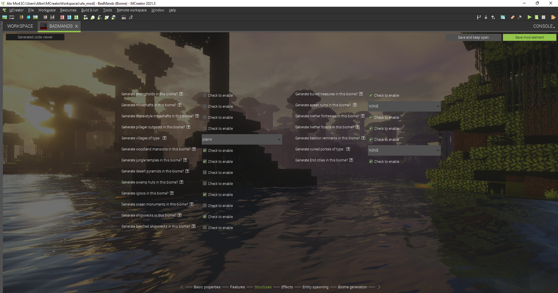Viewport: 558px width, 293px height.
Task: Click Save mod element button
Action: pyautogui.click(x=530, y=37)
